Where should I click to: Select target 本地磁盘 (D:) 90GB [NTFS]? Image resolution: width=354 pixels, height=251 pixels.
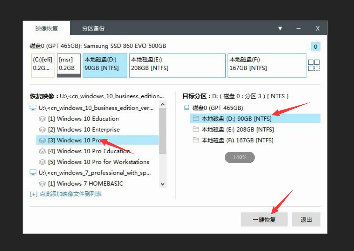(x=255, y=118)
